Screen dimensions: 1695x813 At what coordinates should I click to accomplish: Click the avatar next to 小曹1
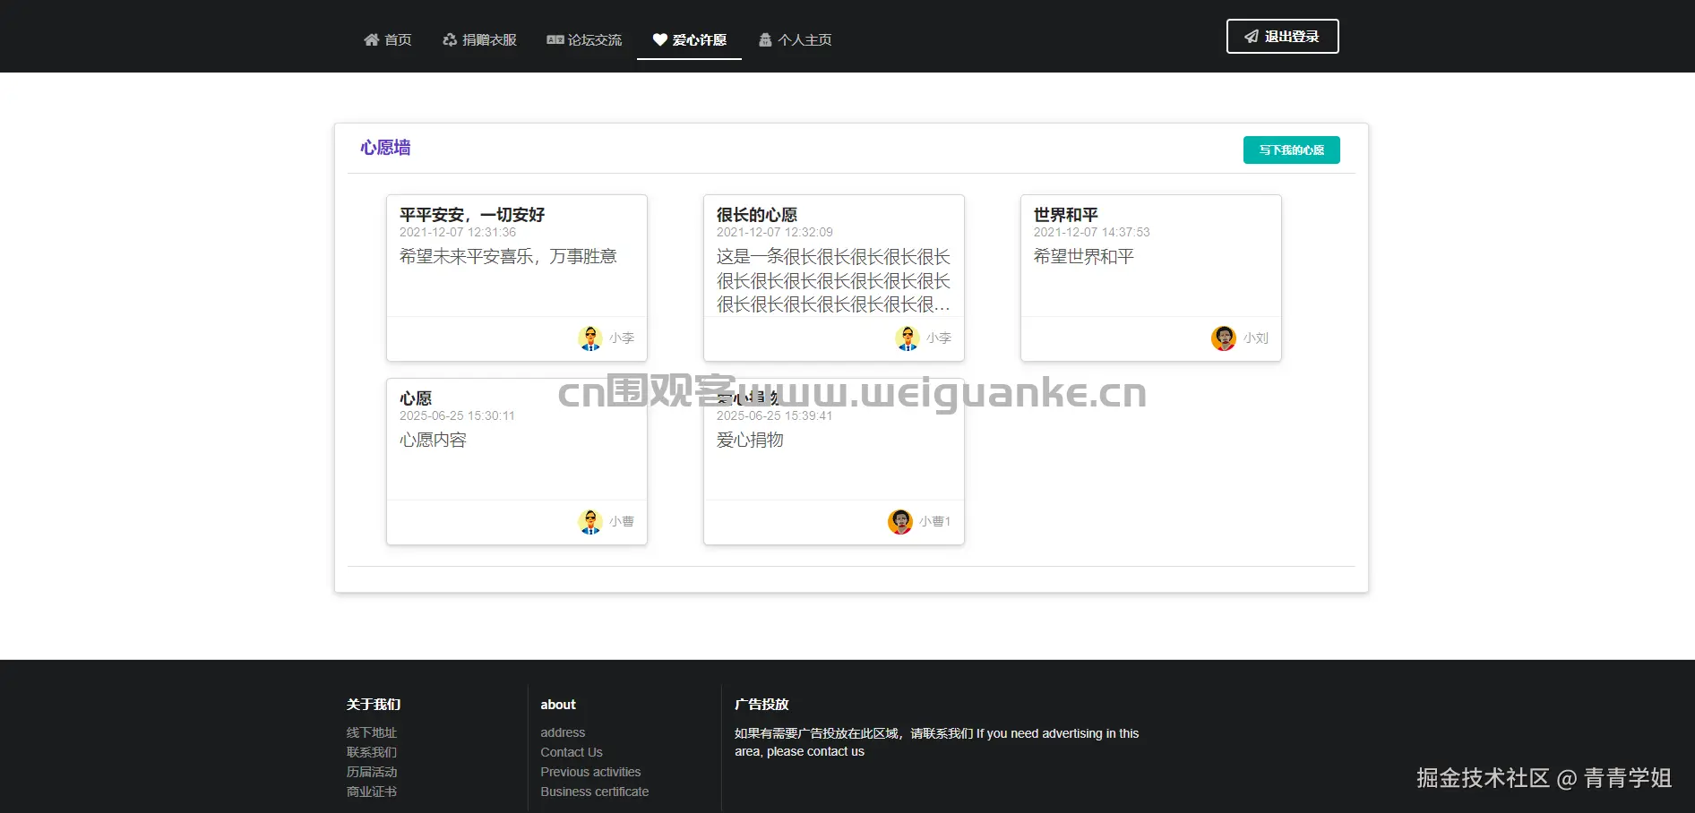coord(900,521)
